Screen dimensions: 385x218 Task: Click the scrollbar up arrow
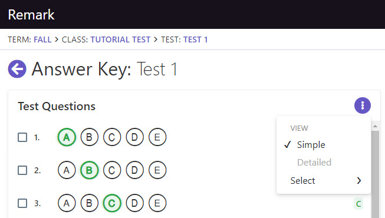pyautogui.click(x=375, y=126)
